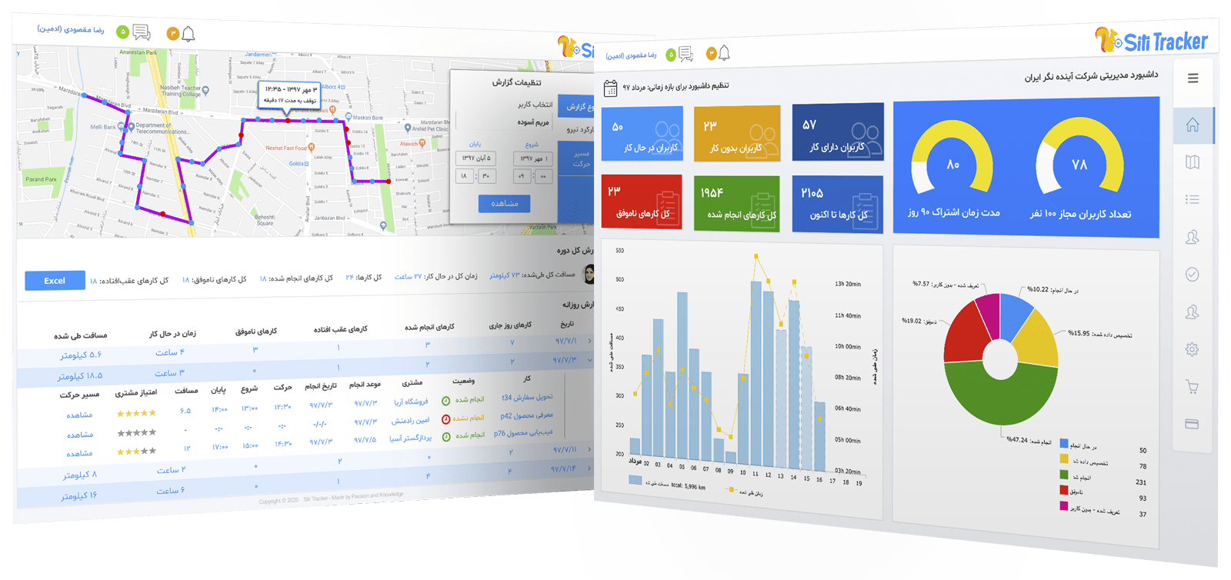Click the magenta legend swatch in pie legend

[1064, 506]
